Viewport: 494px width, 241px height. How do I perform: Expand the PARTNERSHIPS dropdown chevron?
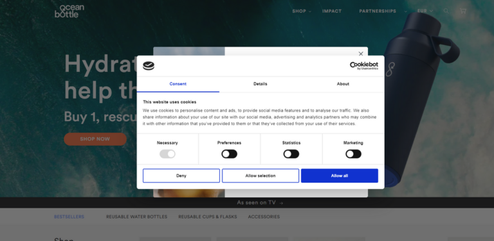tap(405, 12)
